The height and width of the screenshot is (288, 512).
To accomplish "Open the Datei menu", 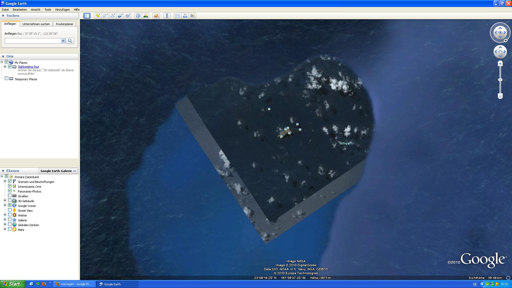I will (5, 10).
